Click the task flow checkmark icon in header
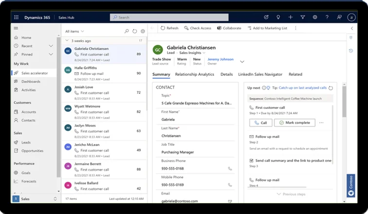The height and width of the screenshot is (214, 368). (x=266, y=17)
